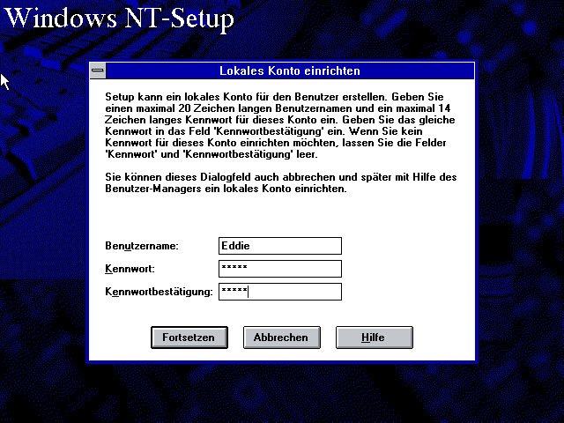Click the asterisks in the Kennwort field
Screen dimensions: 564x423
click(234, 269)
